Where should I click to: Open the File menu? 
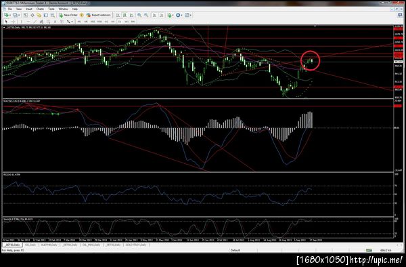coord(10,9)
